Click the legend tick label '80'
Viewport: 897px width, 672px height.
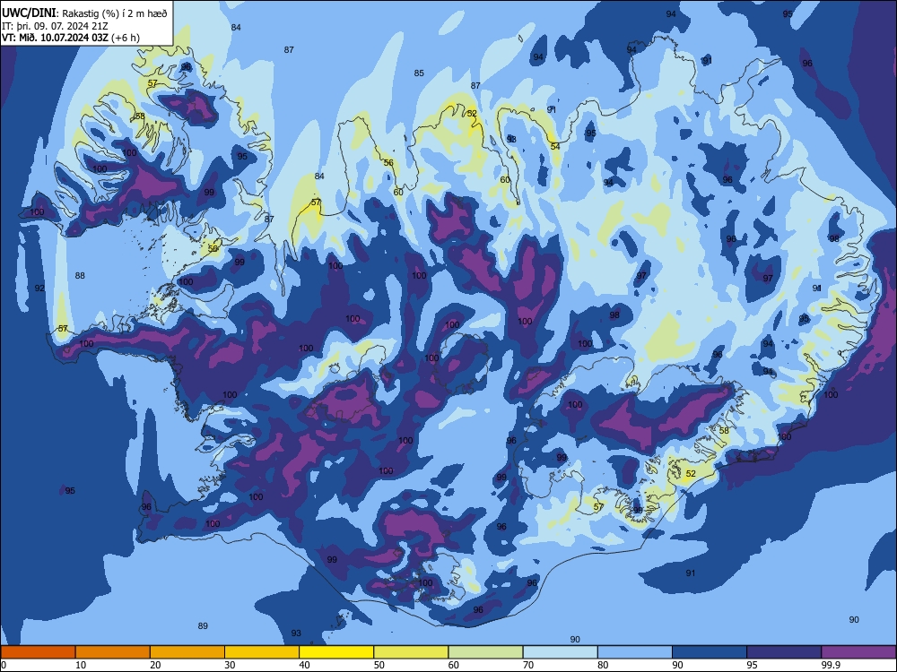(603, 665)
